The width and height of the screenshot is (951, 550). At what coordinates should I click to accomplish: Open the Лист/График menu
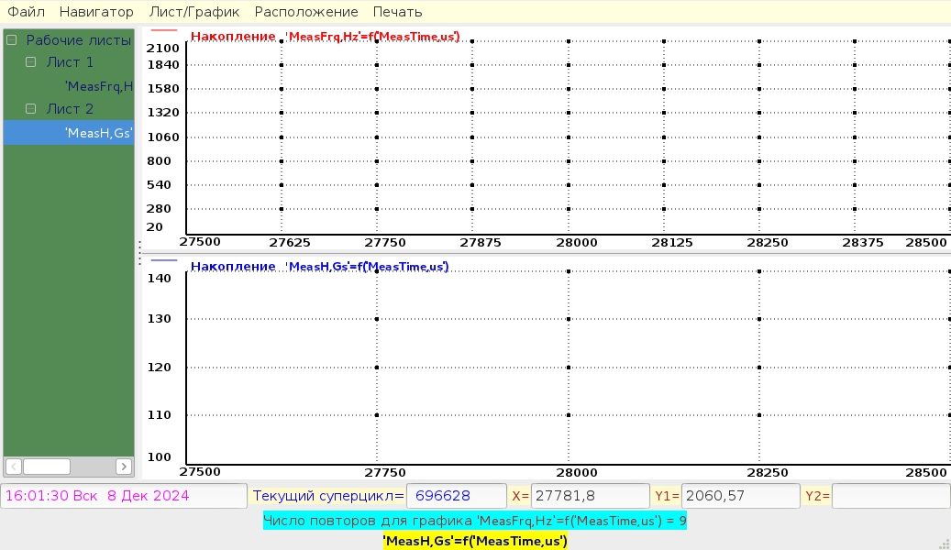tap(194, 12)
